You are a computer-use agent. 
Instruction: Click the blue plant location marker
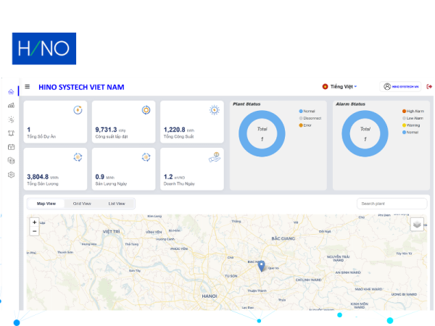coord(261,266)
